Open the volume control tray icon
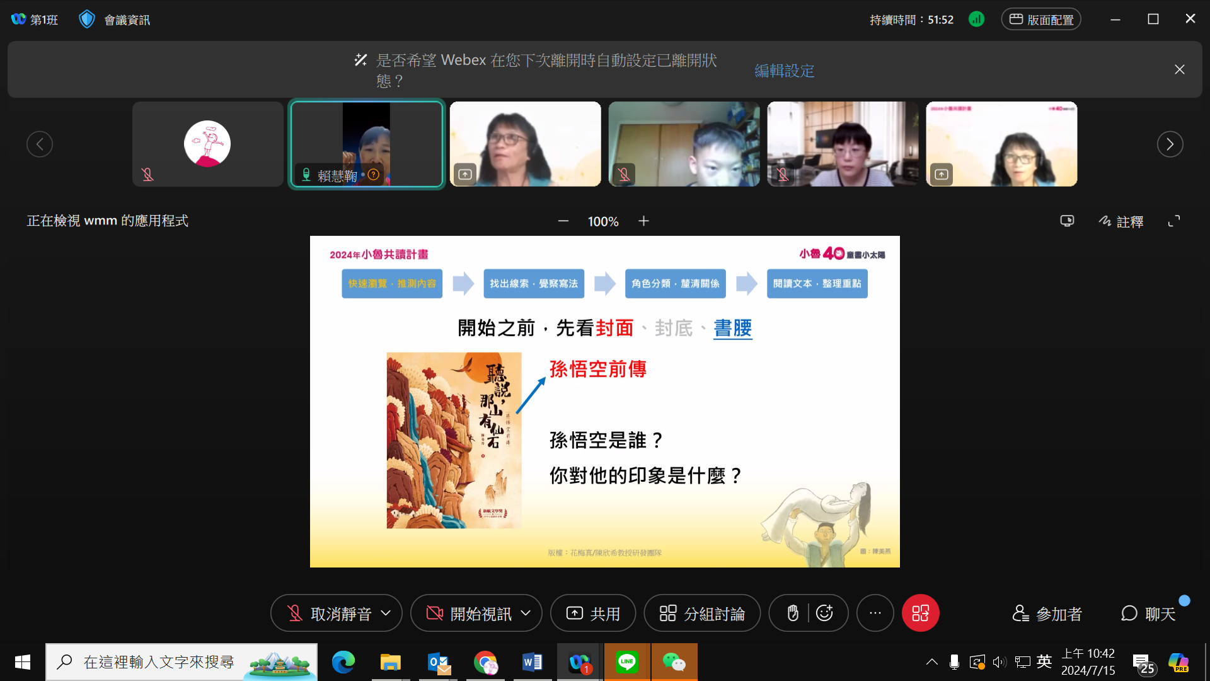1210x681 pixels. (1000, 662)
